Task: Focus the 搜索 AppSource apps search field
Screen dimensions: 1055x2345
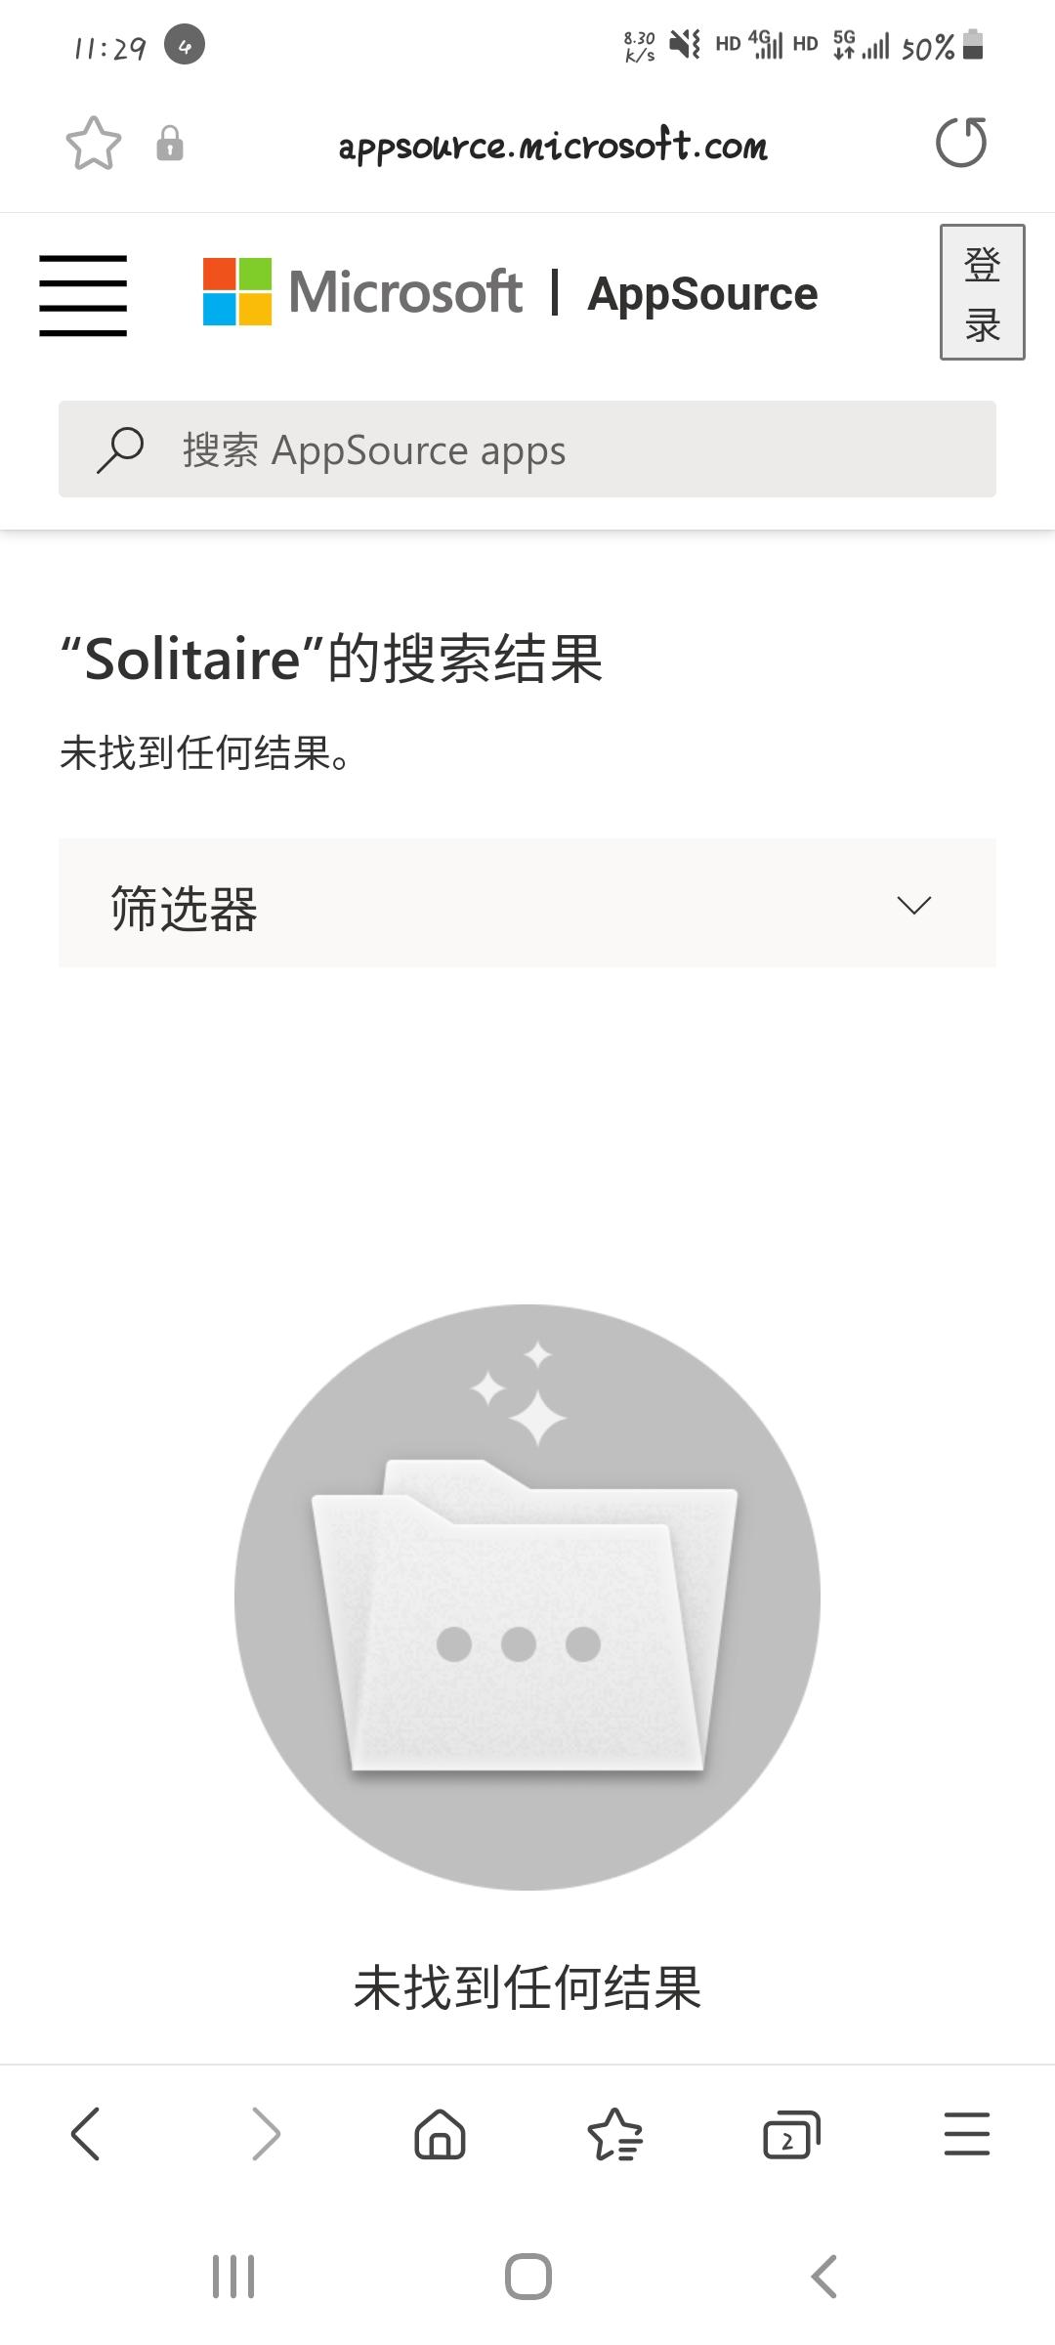Action: pyautogui.click(x=527, y=448)
